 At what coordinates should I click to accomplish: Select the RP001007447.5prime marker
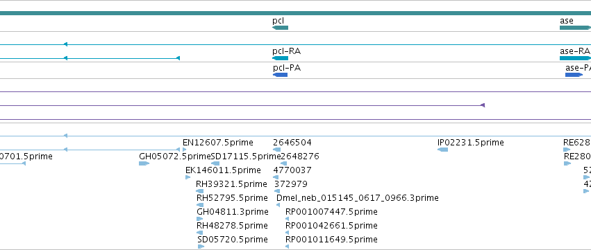point(288,219)
